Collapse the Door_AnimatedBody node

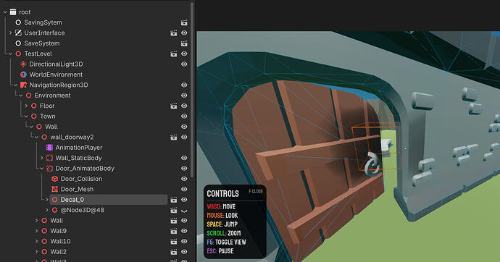pyautogui.click(x=42, y=169)
